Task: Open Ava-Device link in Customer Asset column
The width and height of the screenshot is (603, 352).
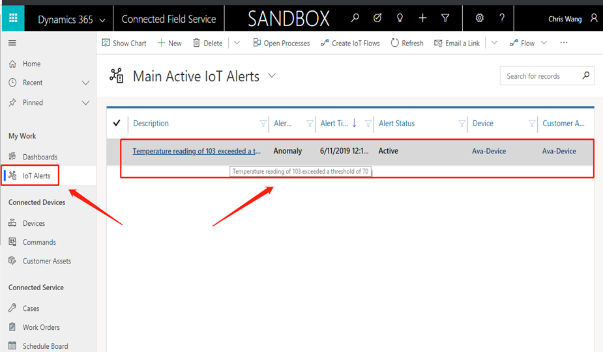Action: coord(559,151)
